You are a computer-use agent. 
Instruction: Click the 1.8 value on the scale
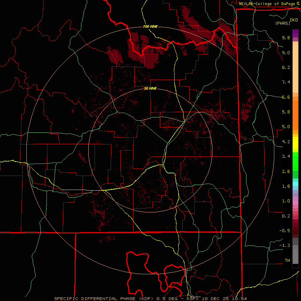(x=286, y=186)
